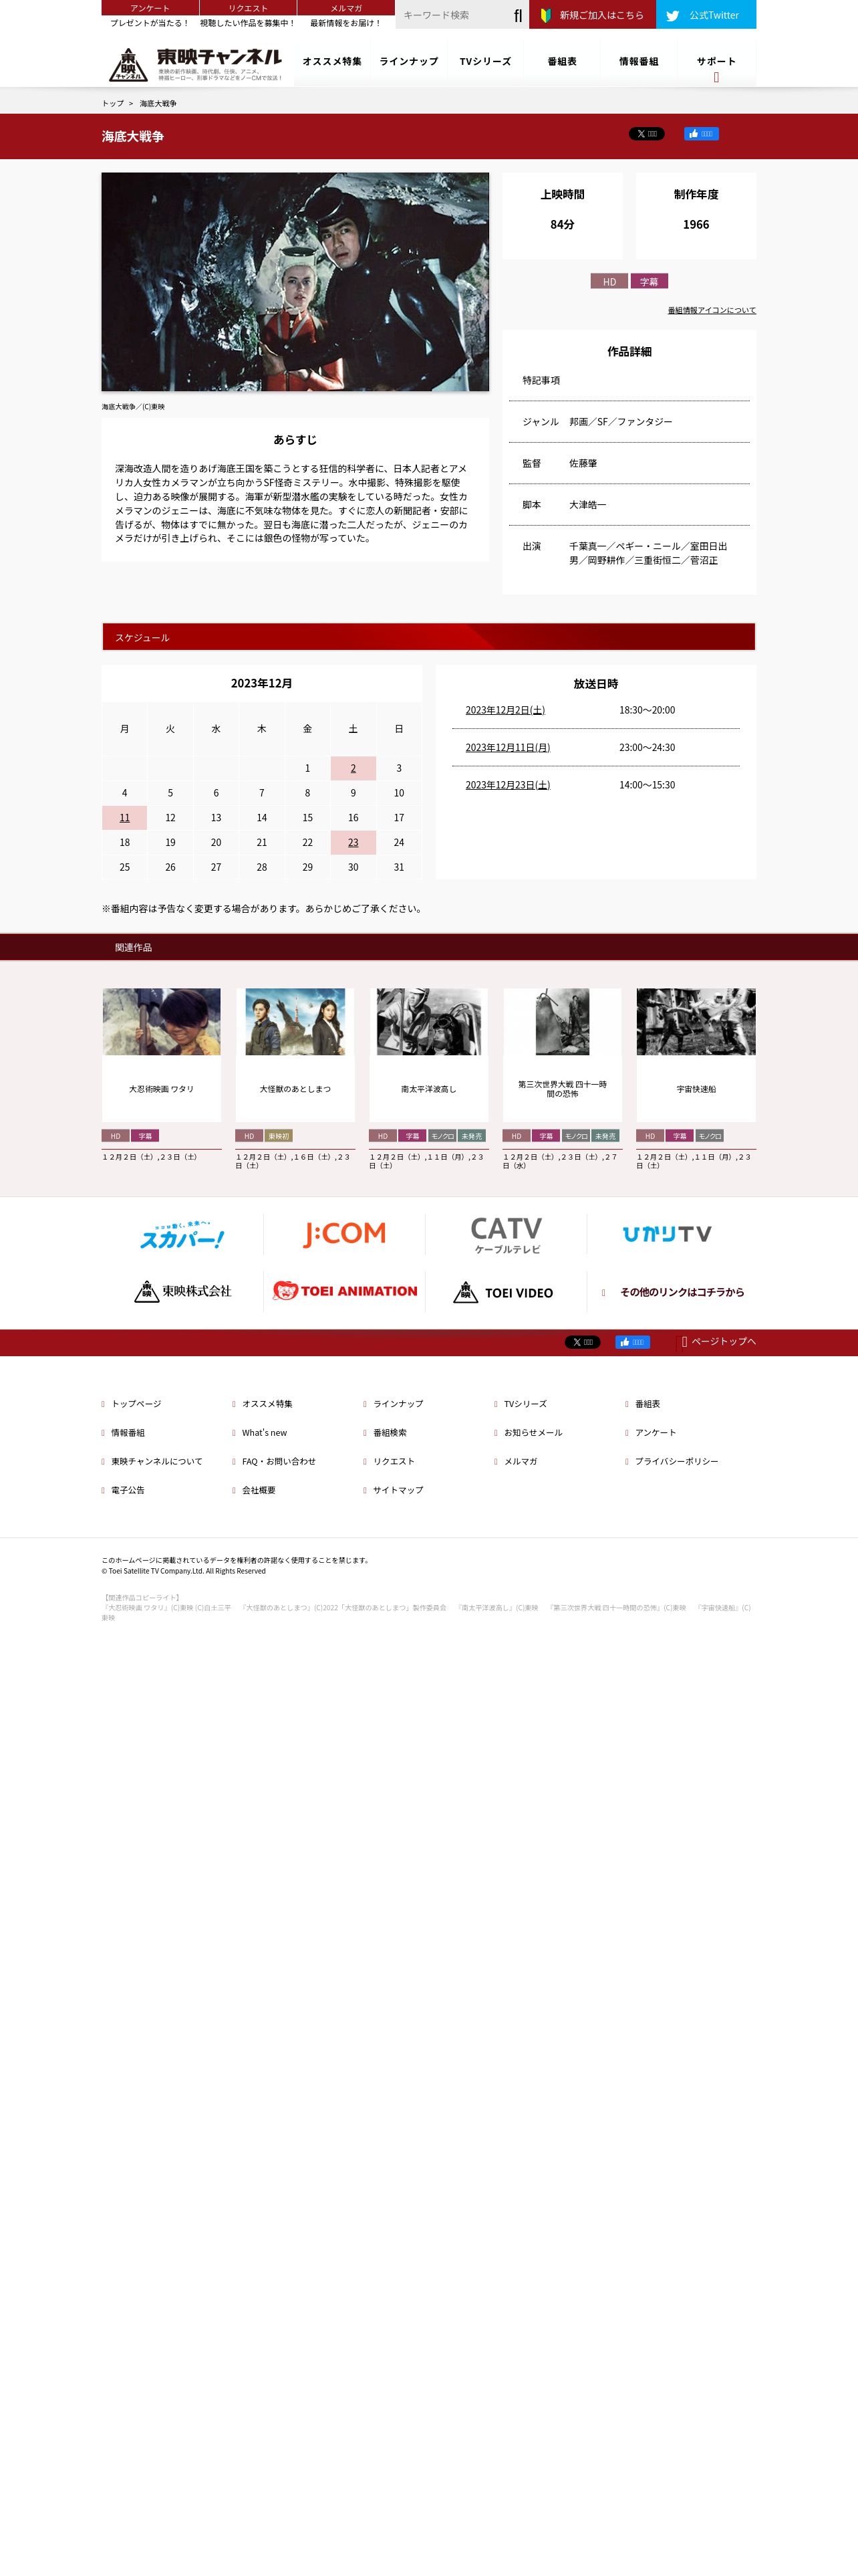The width and height of the screenshot is (858, 2576).
Task: Click the Toei Channel logo
Action: tap(196, 64)
